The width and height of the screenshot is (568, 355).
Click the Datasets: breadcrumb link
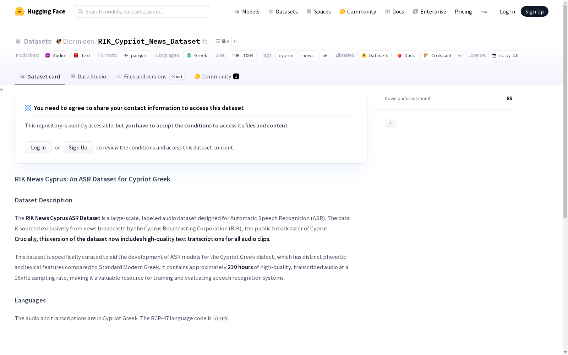click(x=38, y=41)
